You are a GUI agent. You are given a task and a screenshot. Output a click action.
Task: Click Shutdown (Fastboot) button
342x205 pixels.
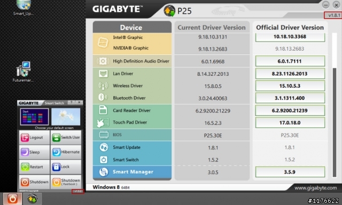tap(66, 182)
